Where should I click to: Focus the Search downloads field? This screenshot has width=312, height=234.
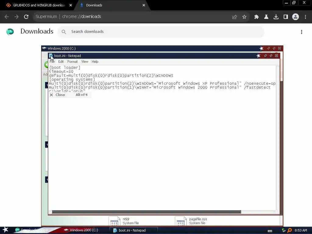pyautogui.click(x=161, y=32)
